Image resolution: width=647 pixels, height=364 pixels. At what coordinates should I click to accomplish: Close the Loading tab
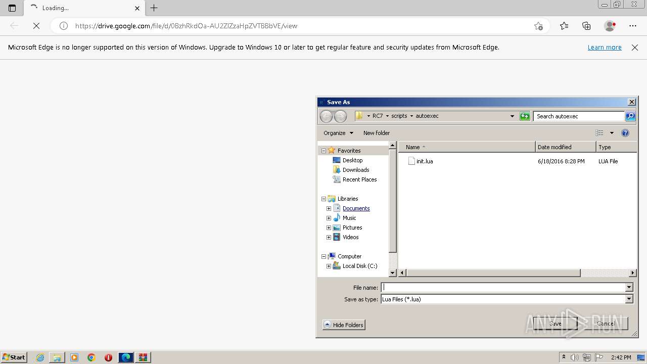point(137,8)
